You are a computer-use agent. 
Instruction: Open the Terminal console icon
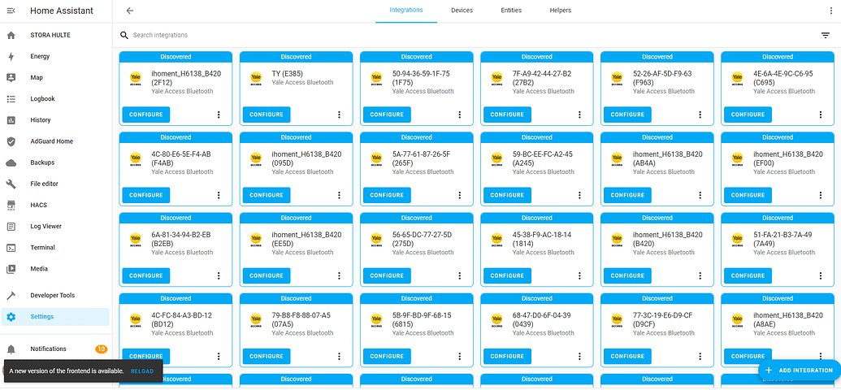point(11,248)
